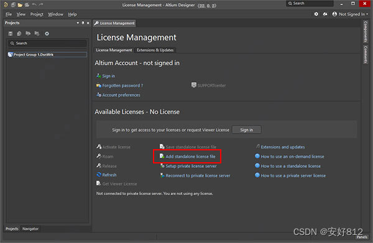373x243 pixels.
Task: Click the open project icon in Projects toolbar
Action: [28, 34]
